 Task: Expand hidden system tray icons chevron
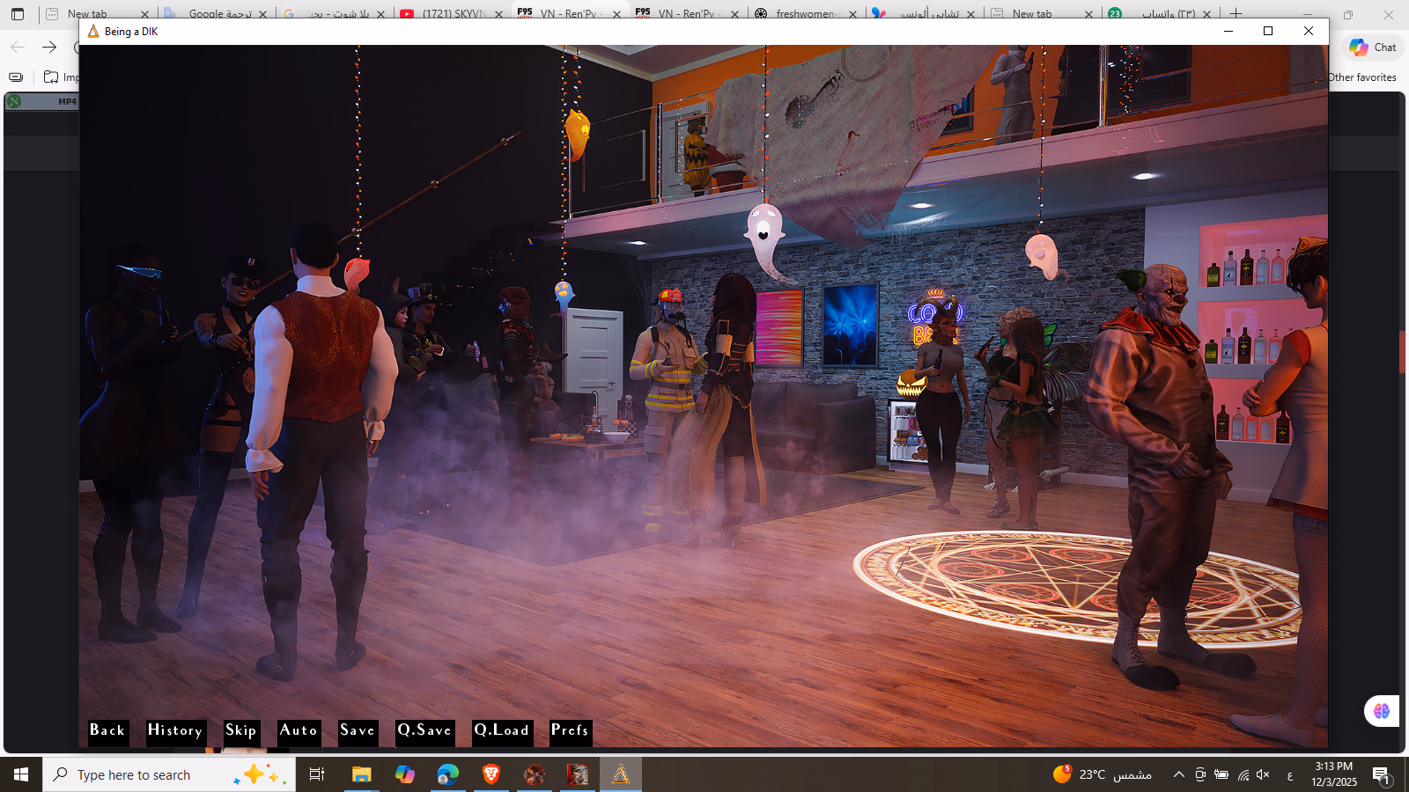pos(1178,774)
